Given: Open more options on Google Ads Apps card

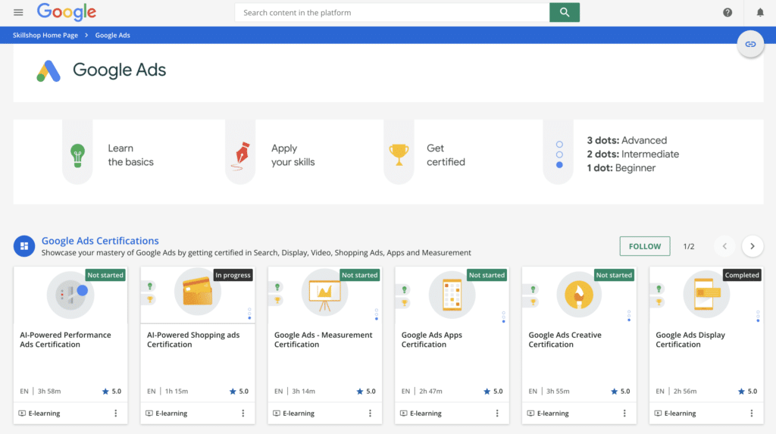Looking at the screenshot, I should 497,414.
